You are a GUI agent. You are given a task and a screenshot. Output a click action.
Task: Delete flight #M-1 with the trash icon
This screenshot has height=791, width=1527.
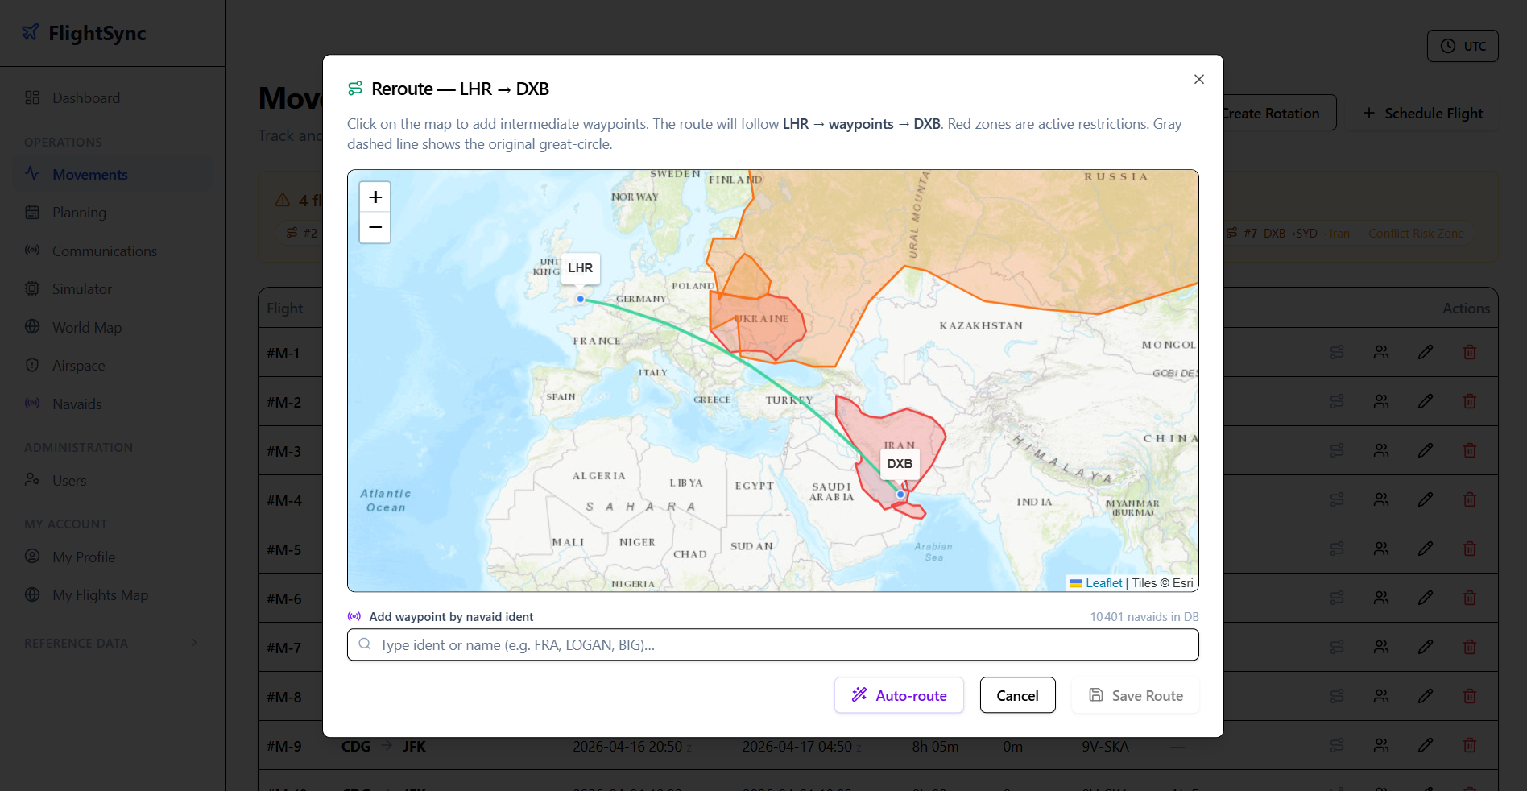(x=1470, y=352)
